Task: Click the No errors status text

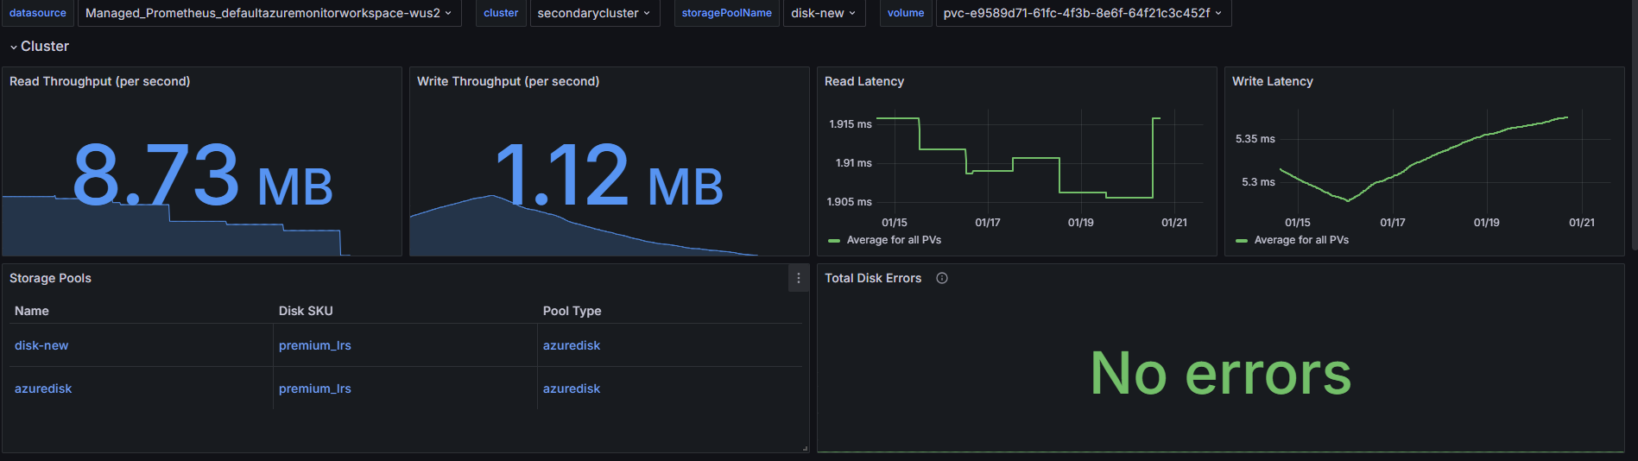Action: tap(1221, 373)
